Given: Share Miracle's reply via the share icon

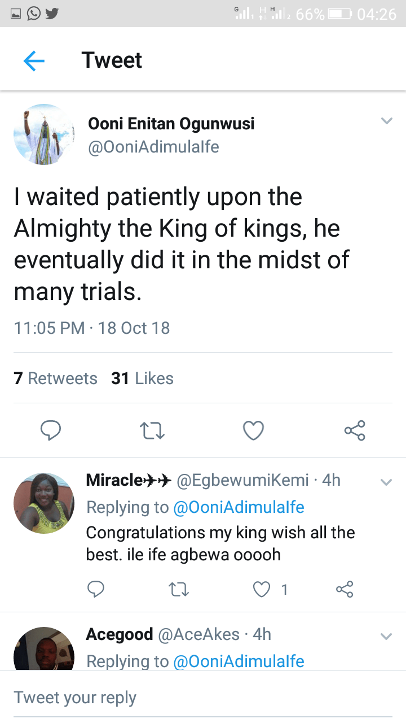Looking at the screenshot, I should [345, 590].
